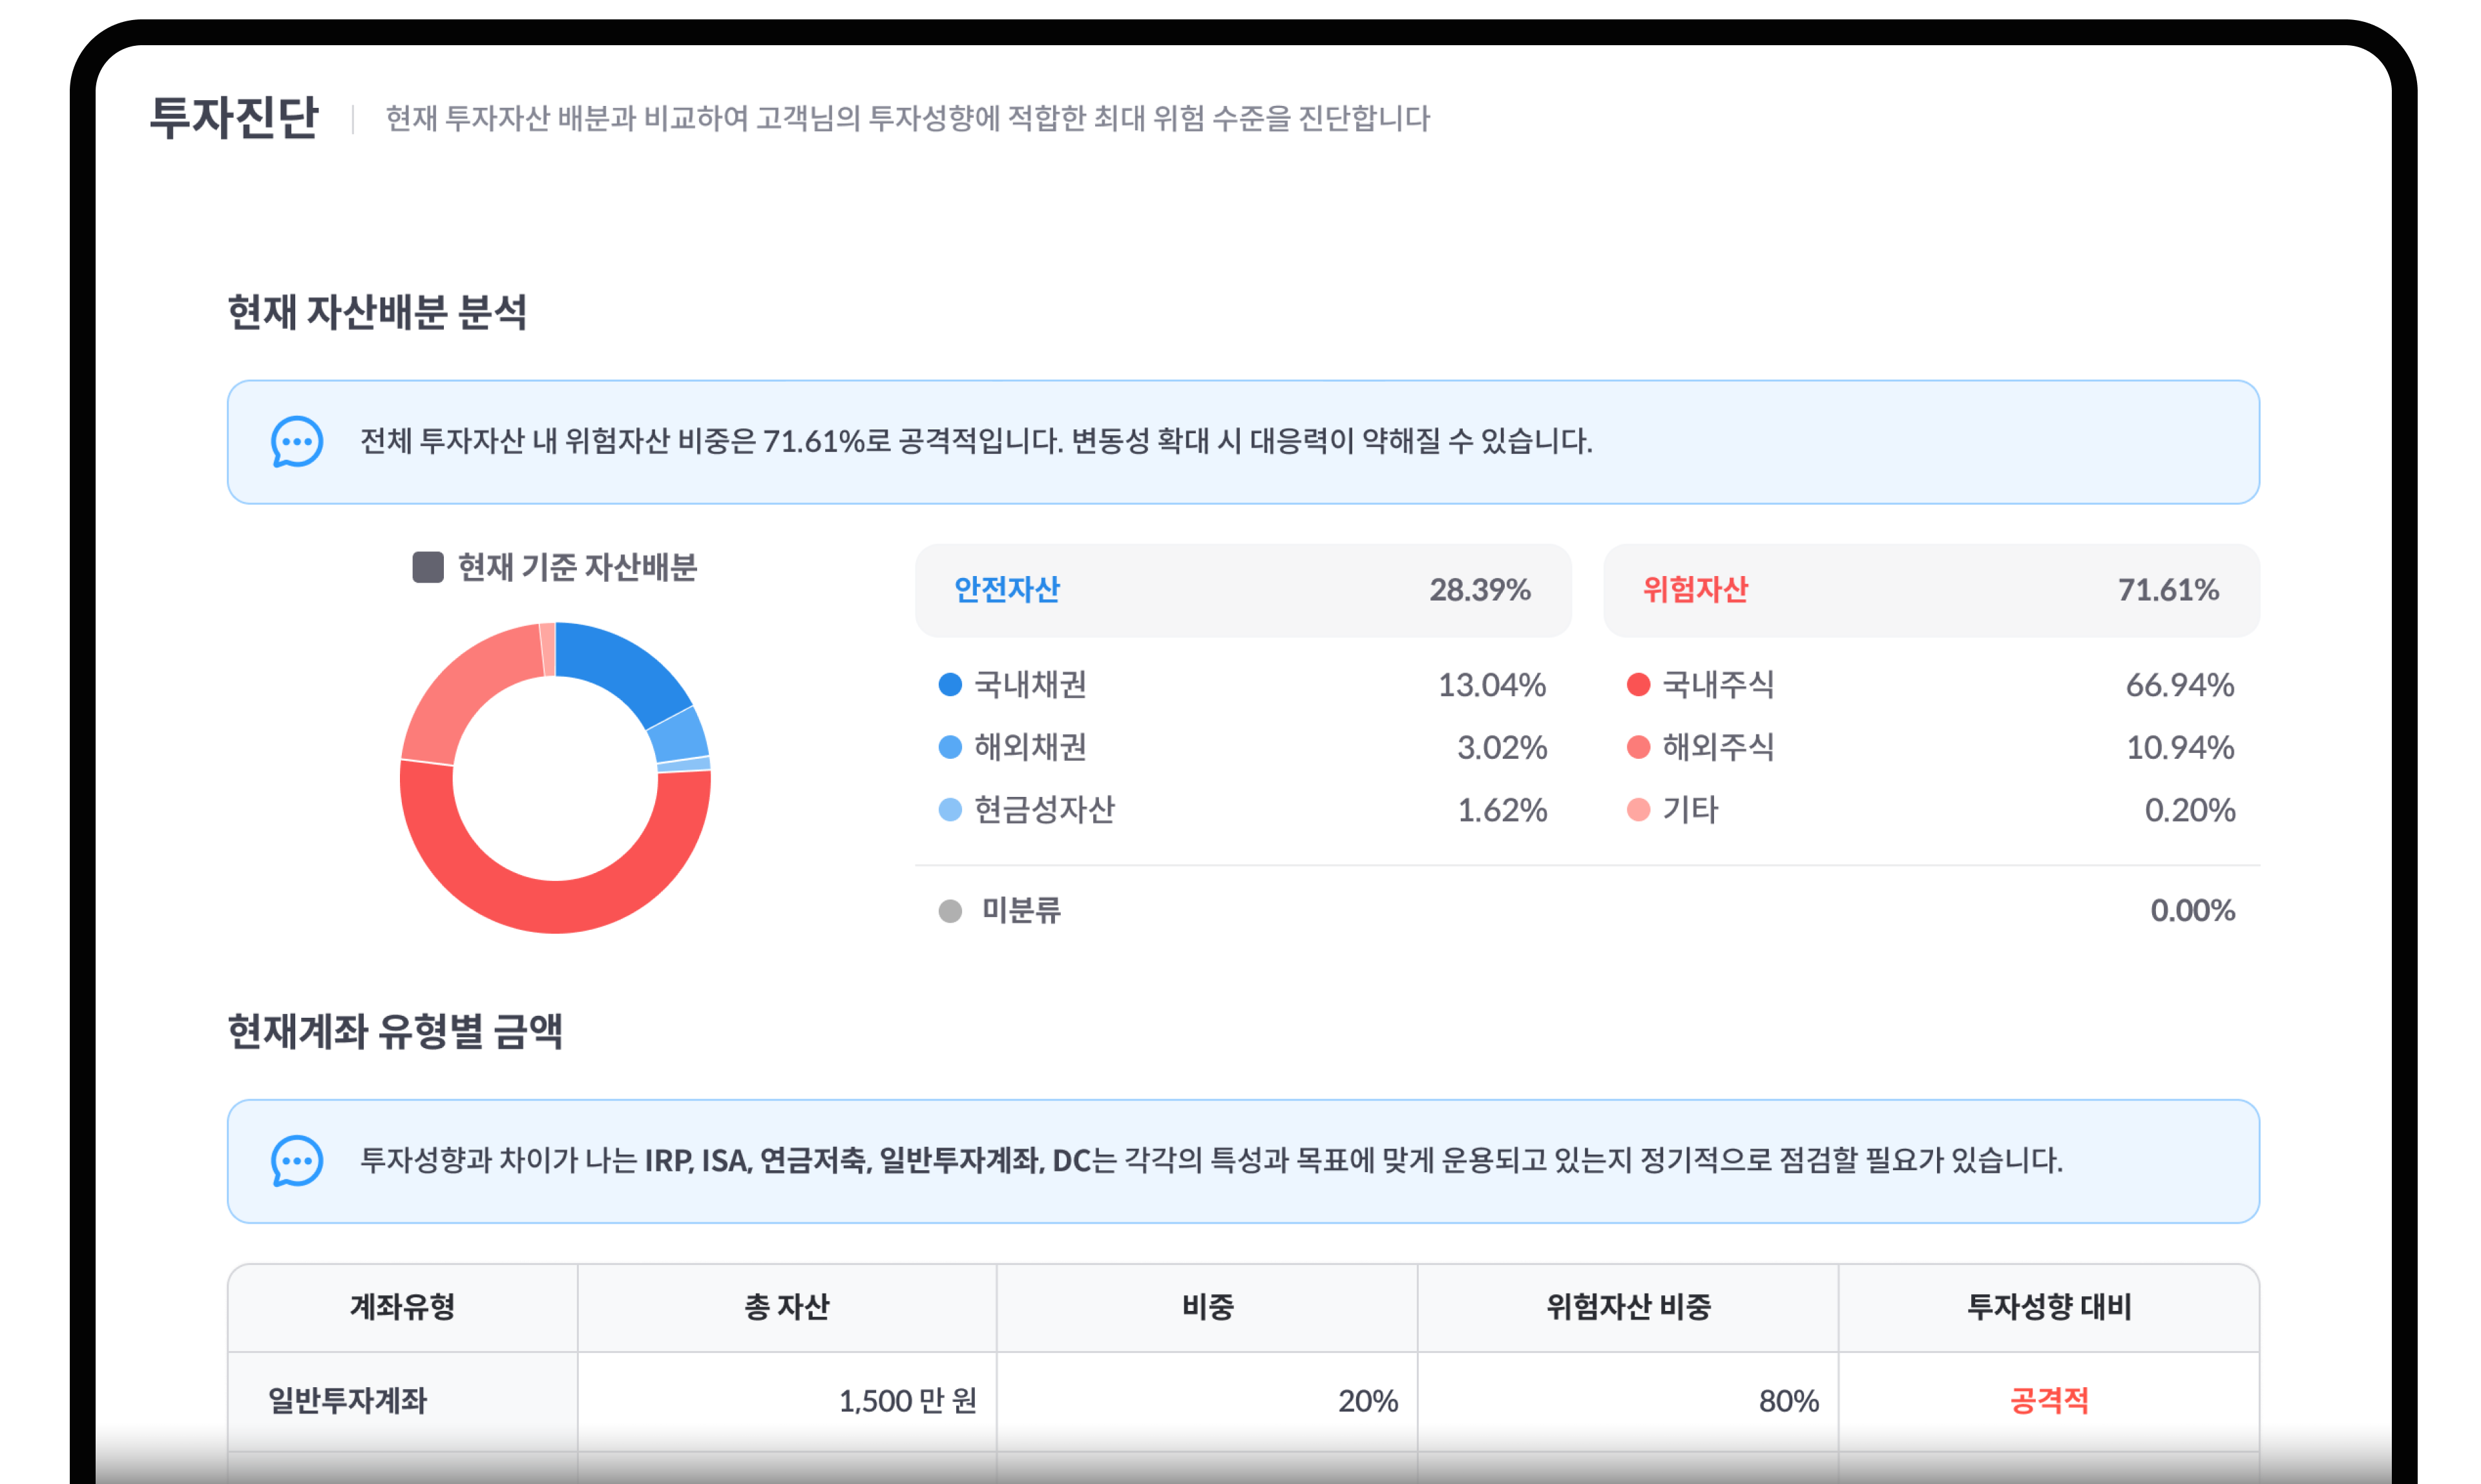Click the 3.02% value

(1502, 747)
